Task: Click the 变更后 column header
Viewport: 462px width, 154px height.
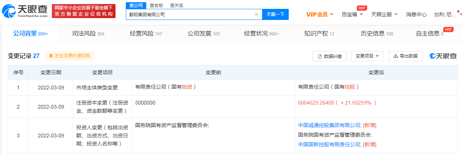Action: click(376, 72)
